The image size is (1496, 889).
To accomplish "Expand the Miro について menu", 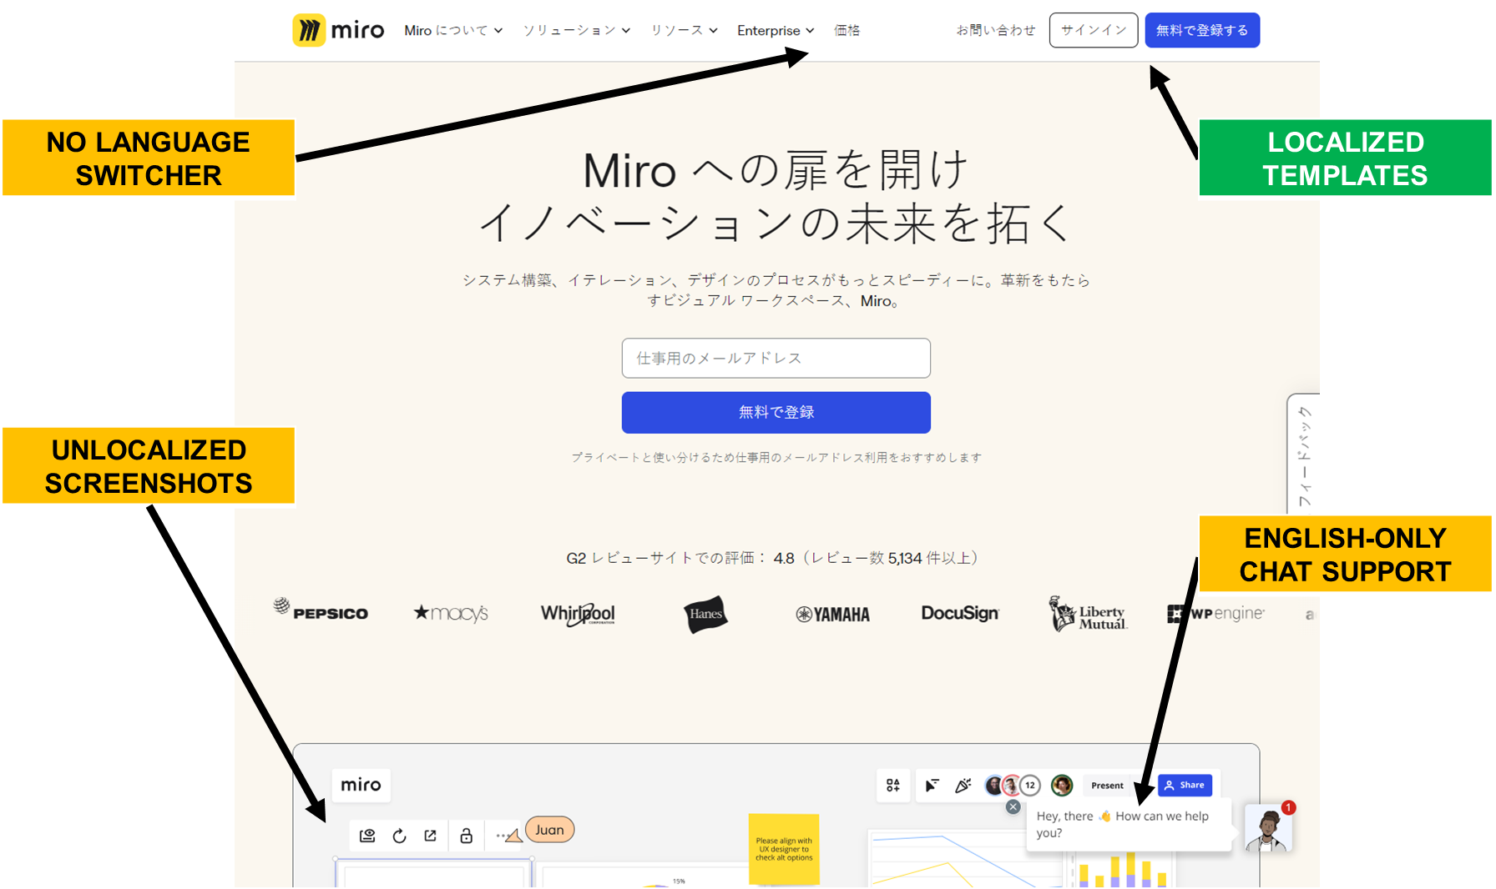I will tap(453, 30).
